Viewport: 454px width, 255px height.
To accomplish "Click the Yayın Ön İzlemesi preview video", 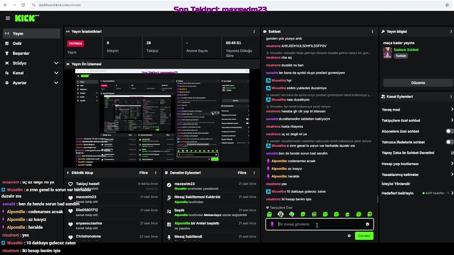I will pyautogui.click(x=162, y=116).
